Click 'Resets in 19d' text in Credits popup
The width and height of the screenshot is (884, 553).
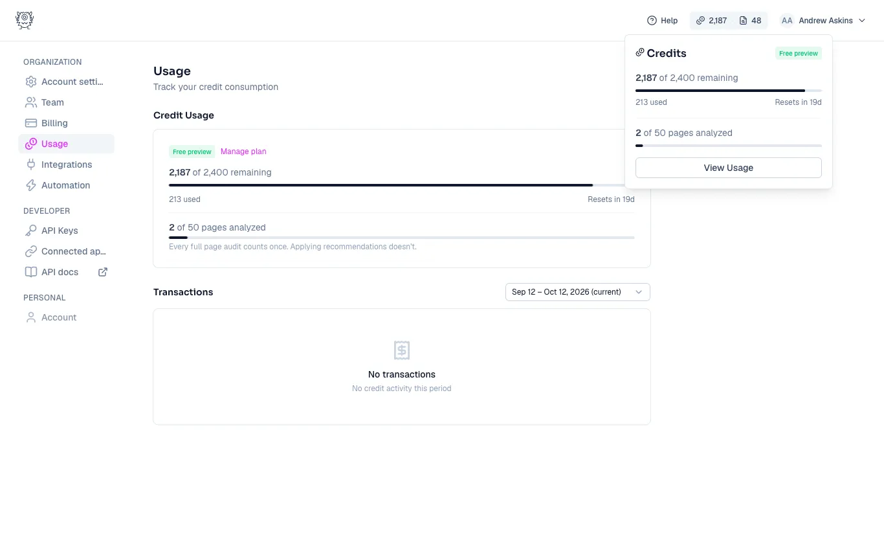(799, 102)
